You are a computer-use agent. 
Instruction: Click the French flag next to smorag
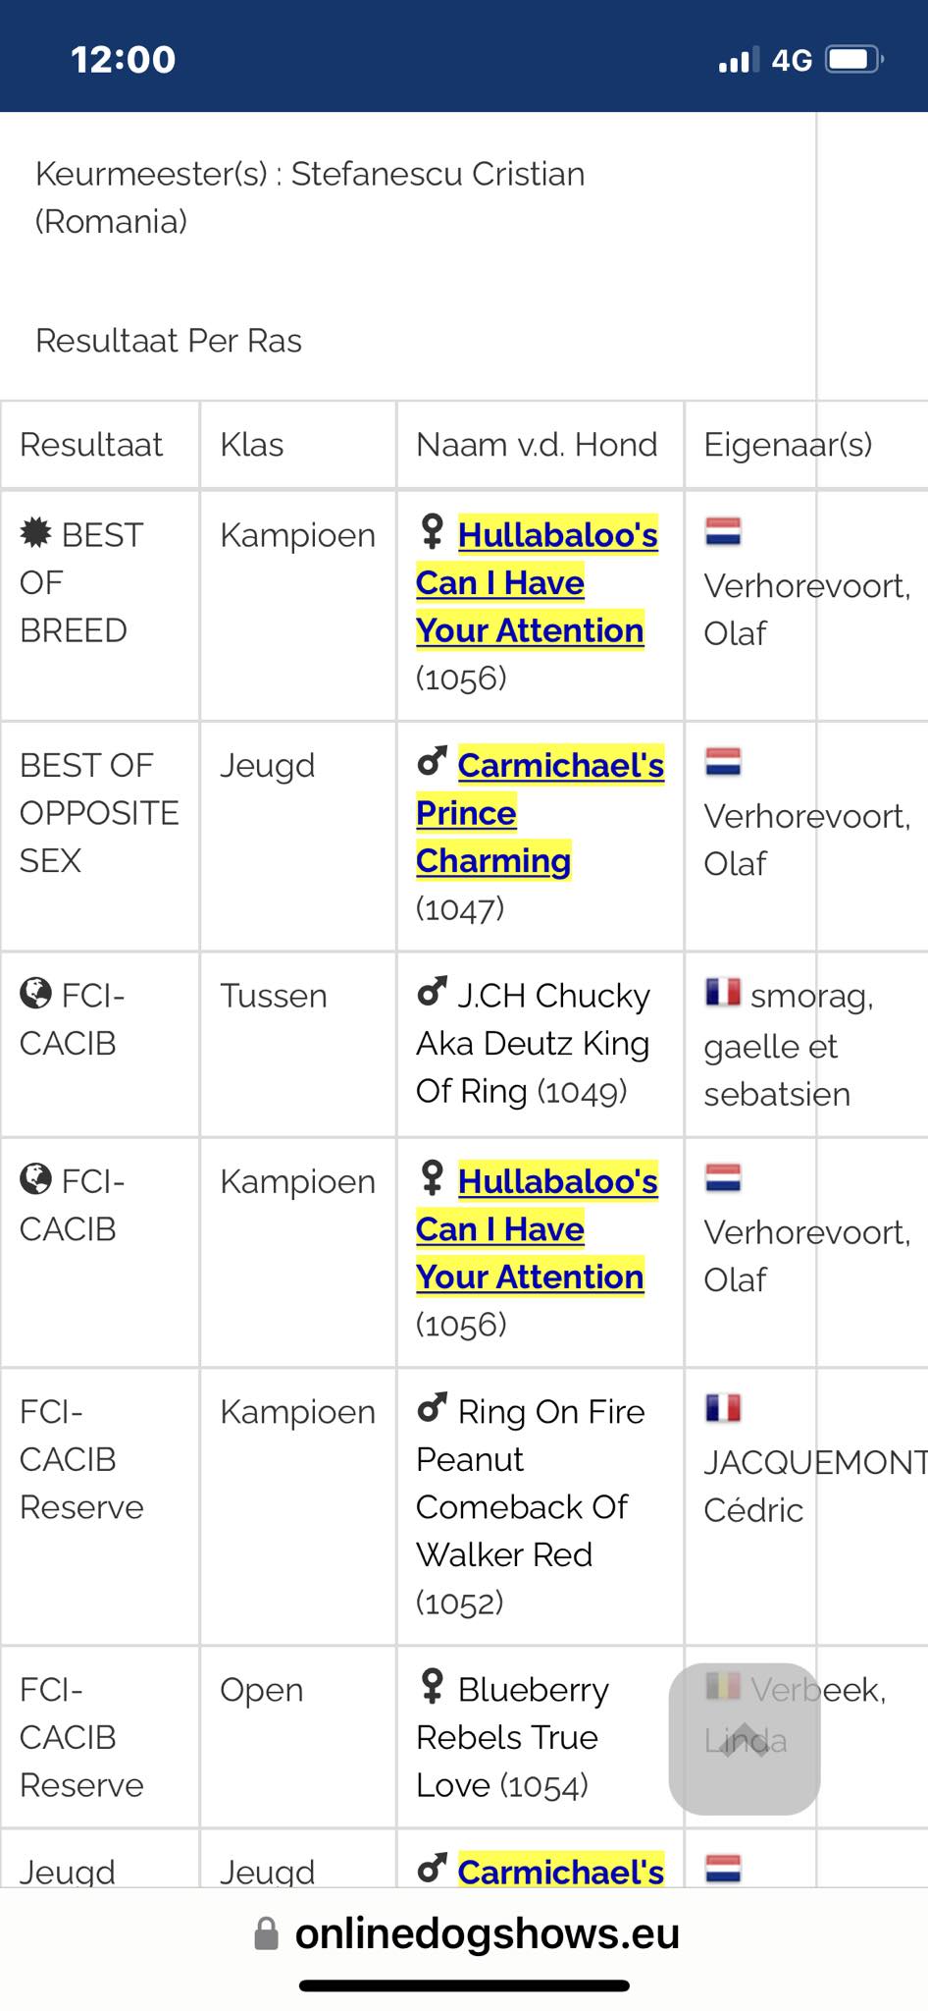tap(723, 993)
